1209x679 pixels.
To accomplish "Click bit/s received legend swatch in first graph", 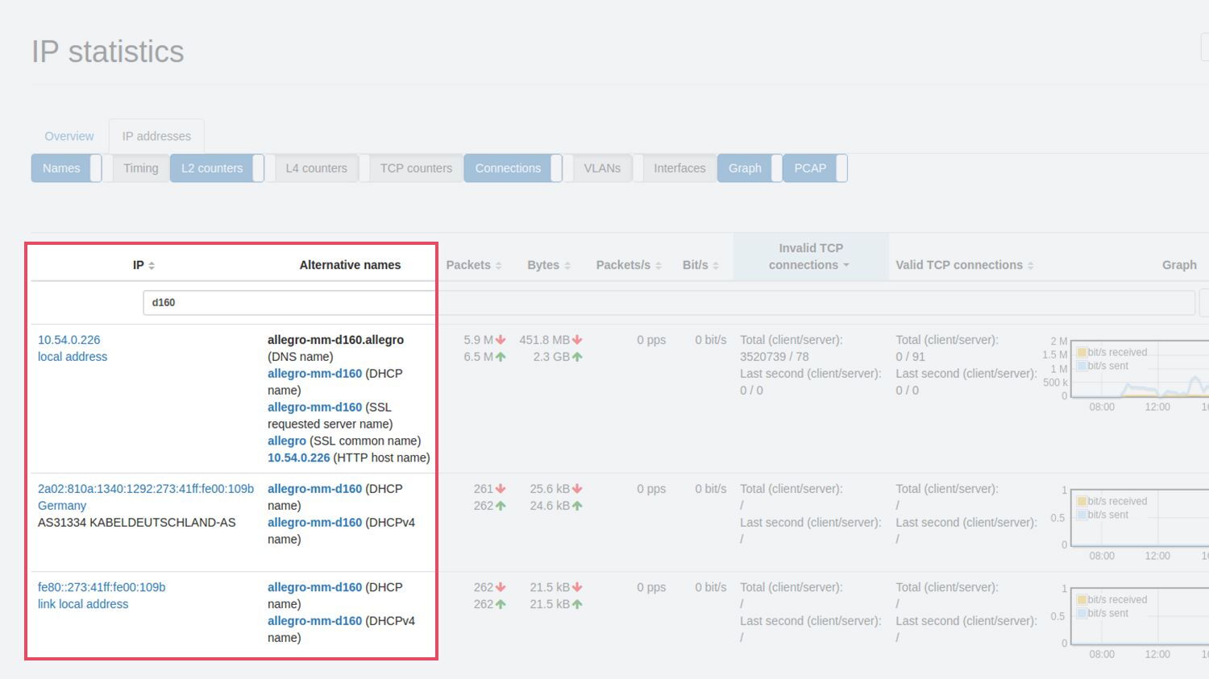I will 1082,353.
